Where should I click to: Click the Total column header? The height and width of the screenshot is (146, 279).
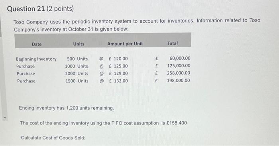tap(173, 43)
